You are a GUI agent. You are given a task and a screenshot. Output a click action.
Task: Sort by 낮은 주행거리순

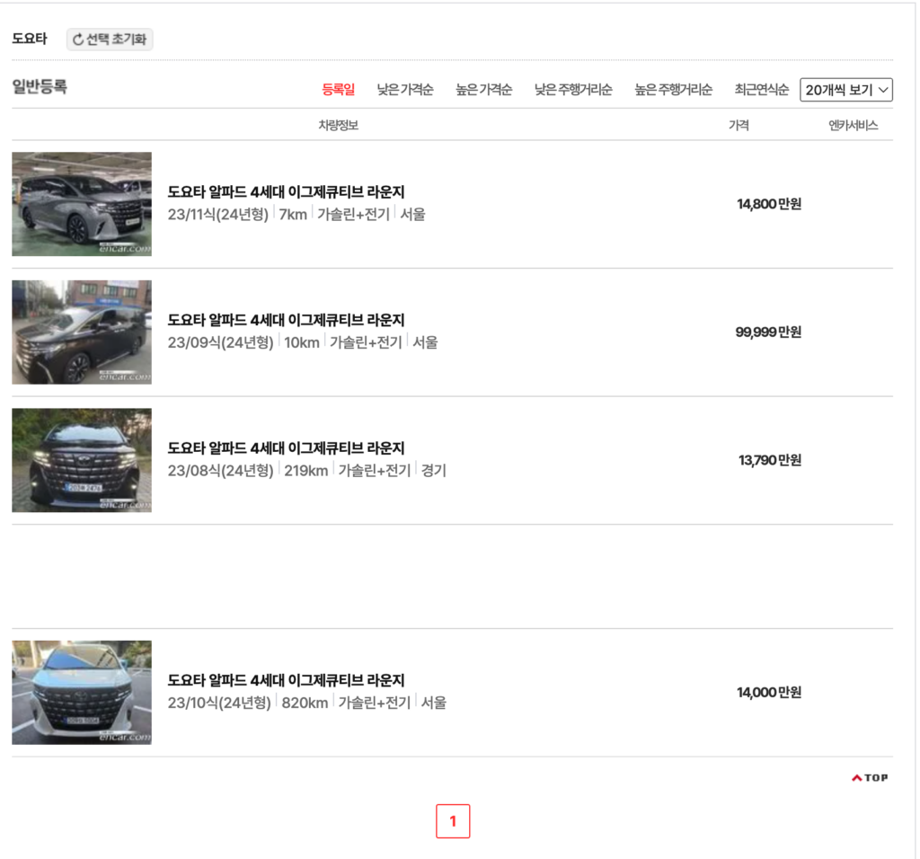pos(573,89)
